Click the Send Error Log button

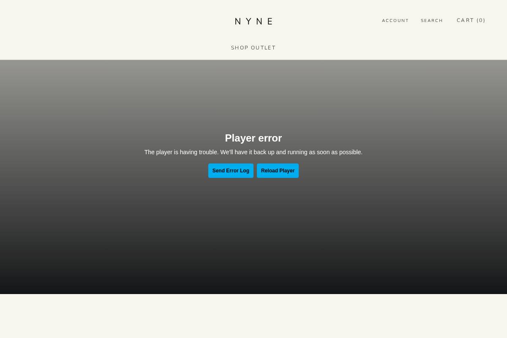tap(231, 171)
